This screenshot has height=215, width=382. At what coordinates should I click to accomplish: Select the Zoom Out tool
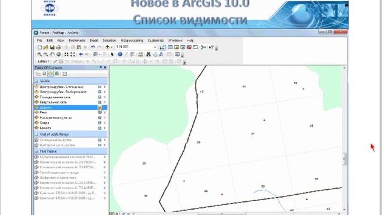click(x=46, y=54)
